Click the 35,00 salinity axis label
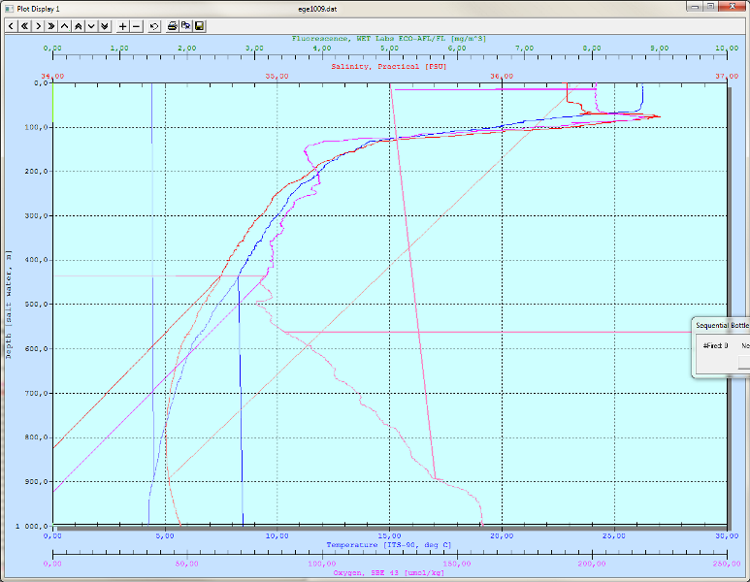 [277, 77]
